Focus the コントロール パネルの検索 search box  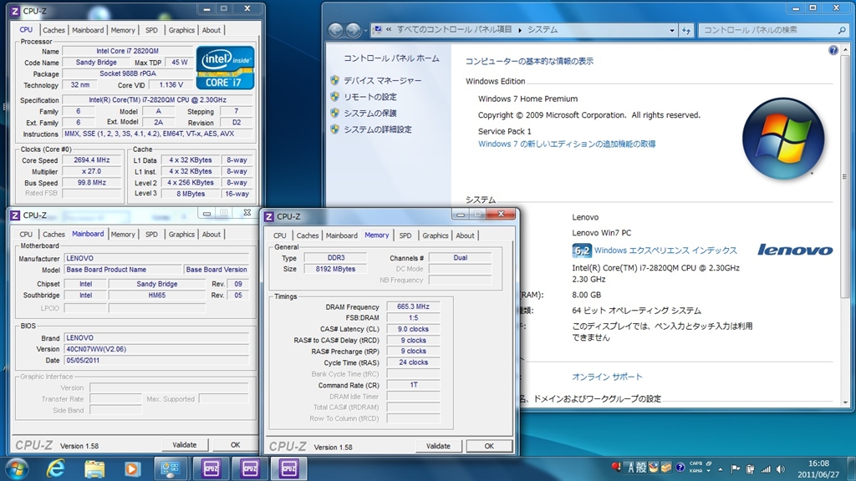point(767,30)
